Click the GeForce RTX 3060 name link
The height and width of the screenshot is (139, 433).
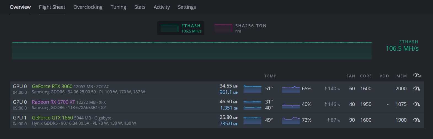[52, 86]
